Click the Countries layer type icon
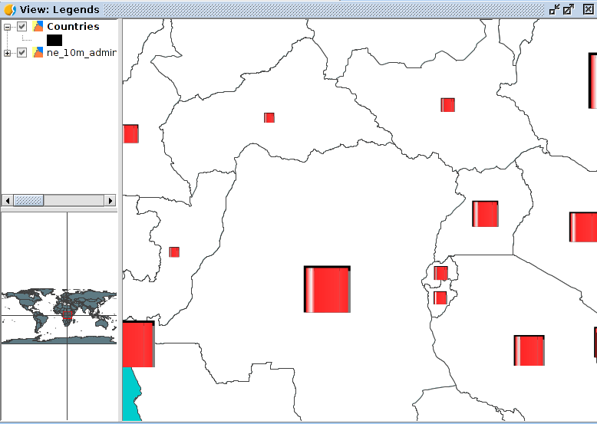 pyautogui.click(x=38, y=27)
